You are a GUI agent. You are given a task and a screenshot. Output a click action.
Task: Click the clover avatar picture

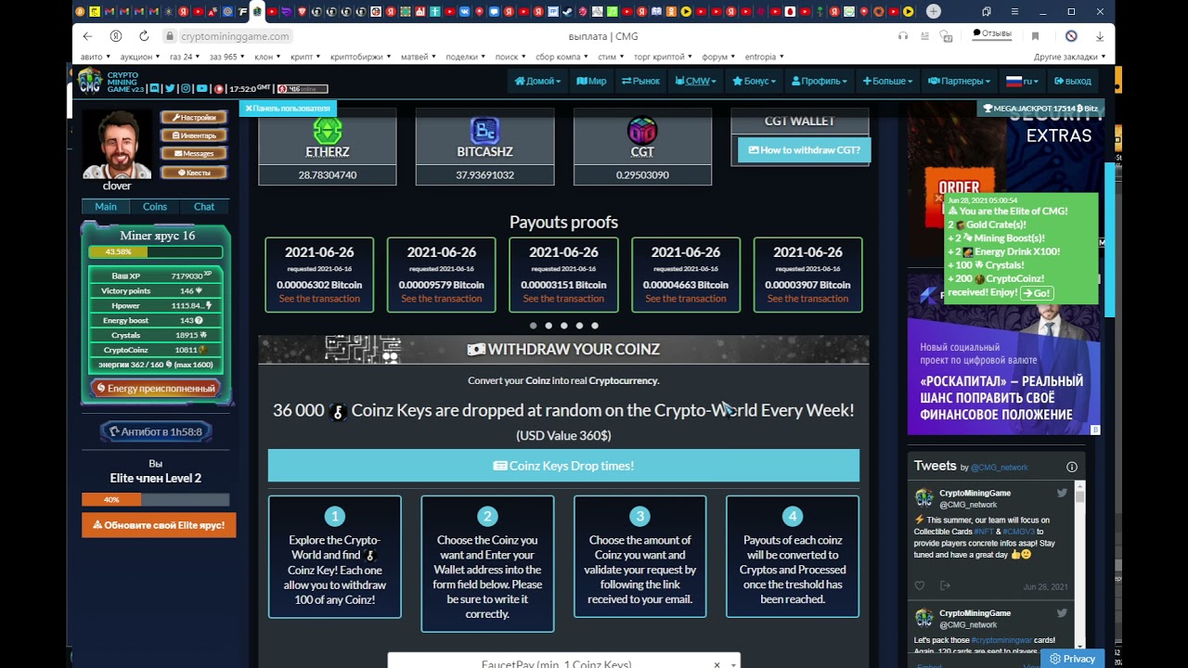click(117, 145)
